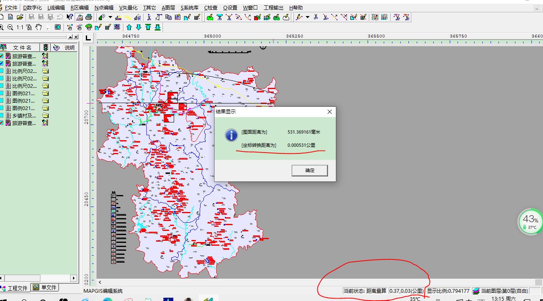Click right arrow of file panel scrollbar
The width and height of the screenshot is (543, 301).
pyautogui.click(x=74, y=278)
